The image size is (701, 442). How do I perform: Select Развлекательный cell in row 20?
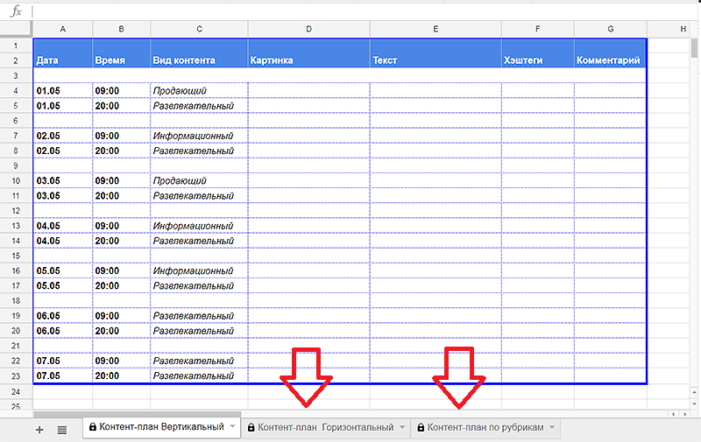(199, 331)
